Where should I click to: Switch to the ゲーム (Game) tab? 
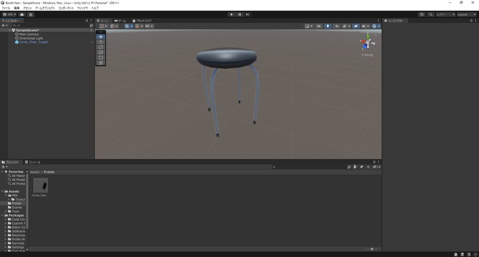[120, 21]
